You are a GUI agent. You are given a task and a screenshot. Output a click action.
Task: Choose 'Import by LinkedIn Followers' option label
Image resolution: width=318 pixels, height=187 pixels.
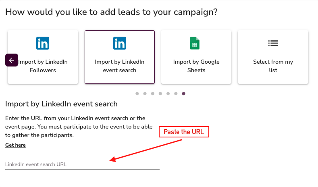coord(43,66)
